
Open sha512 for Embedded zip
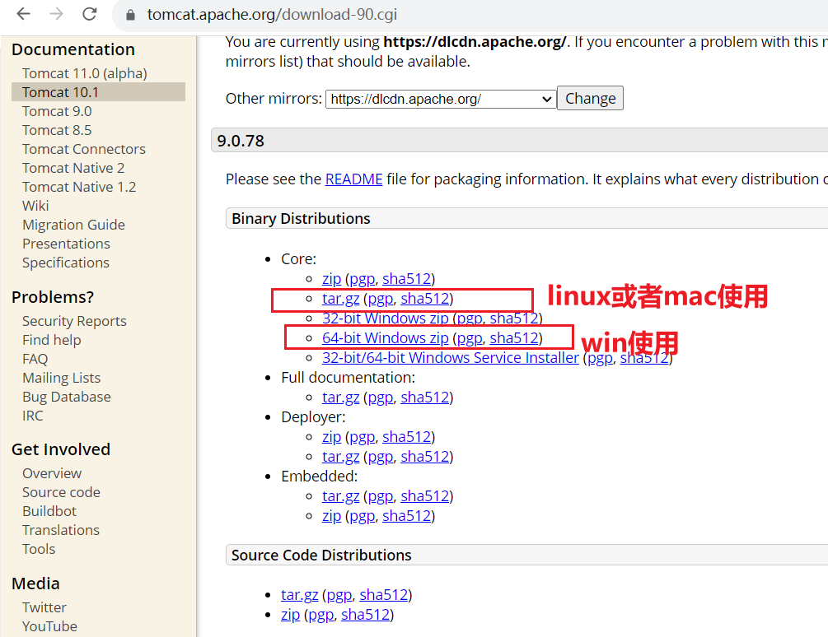click(407, 516)
